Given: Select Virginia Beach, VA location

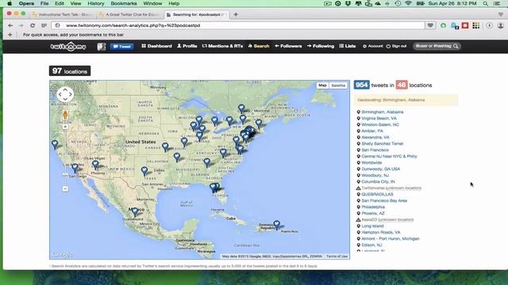Looking at the screenshot, I should click(x=379, y=118).
